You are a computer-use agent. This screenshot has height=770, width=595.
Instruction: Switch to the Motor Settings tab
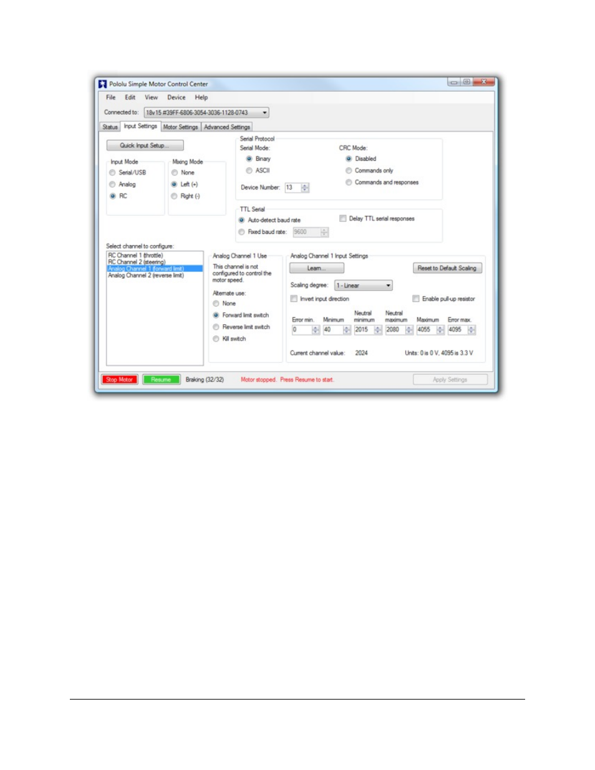point(181,127)
